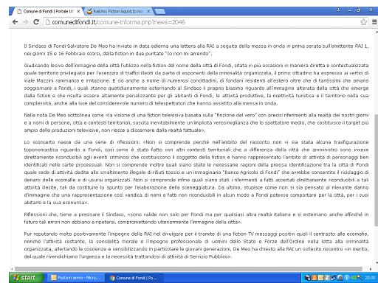The image size is (378, 283).
Task: Click the forward navigation arrow
Action: pyautogui.click(x=26, y=22)
